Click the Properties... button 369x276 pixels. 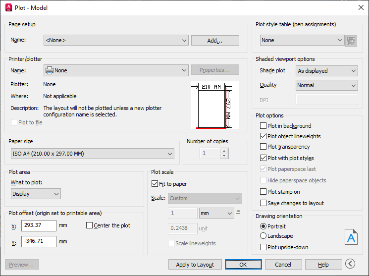(215, 70)
